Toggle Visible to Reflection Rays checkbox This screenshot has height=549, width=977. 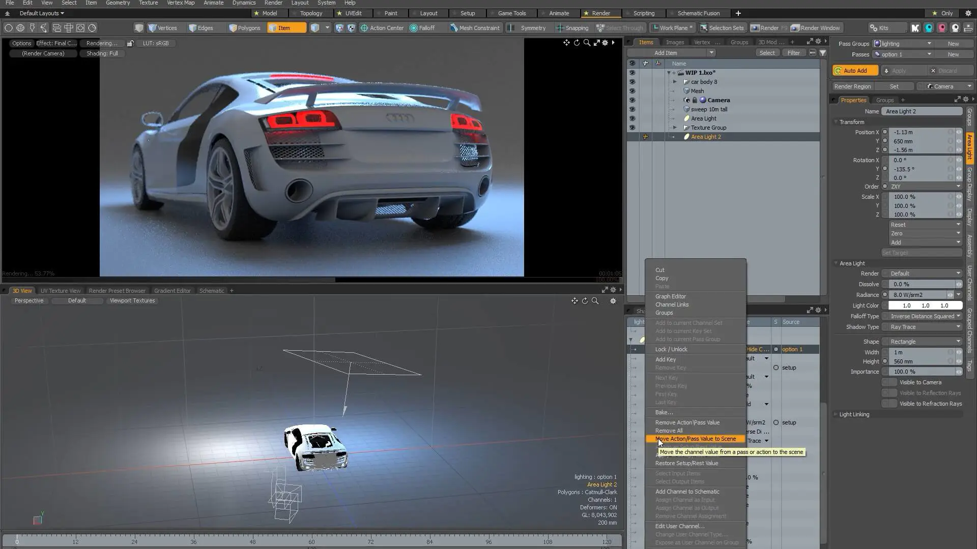tap(889, 393)
